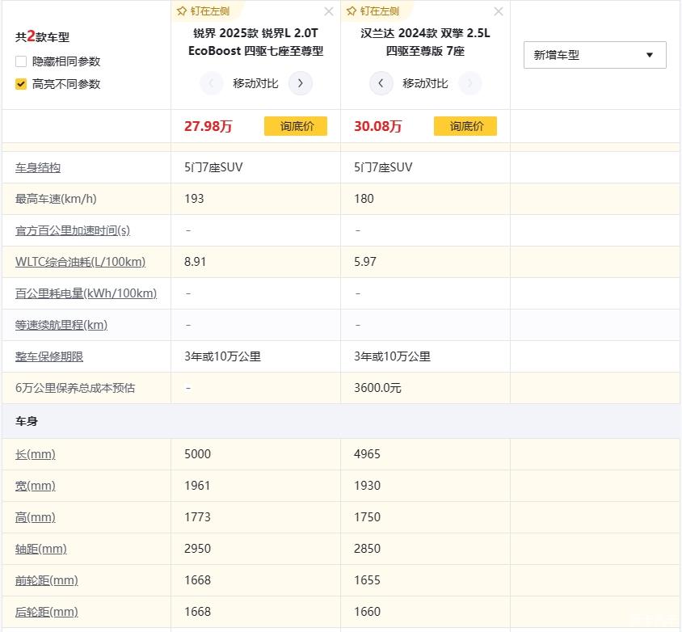Viewport: 682px width, 632px height.
Task: Select the 5000 length value
Action: (x=197, y=454)
